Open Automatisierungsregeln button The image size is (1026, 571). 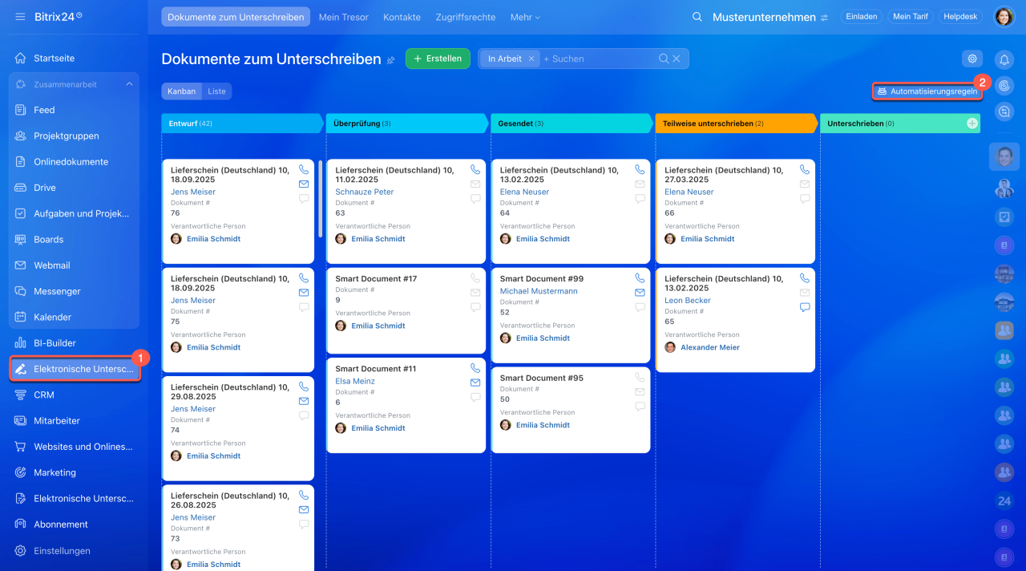[927, 91]
